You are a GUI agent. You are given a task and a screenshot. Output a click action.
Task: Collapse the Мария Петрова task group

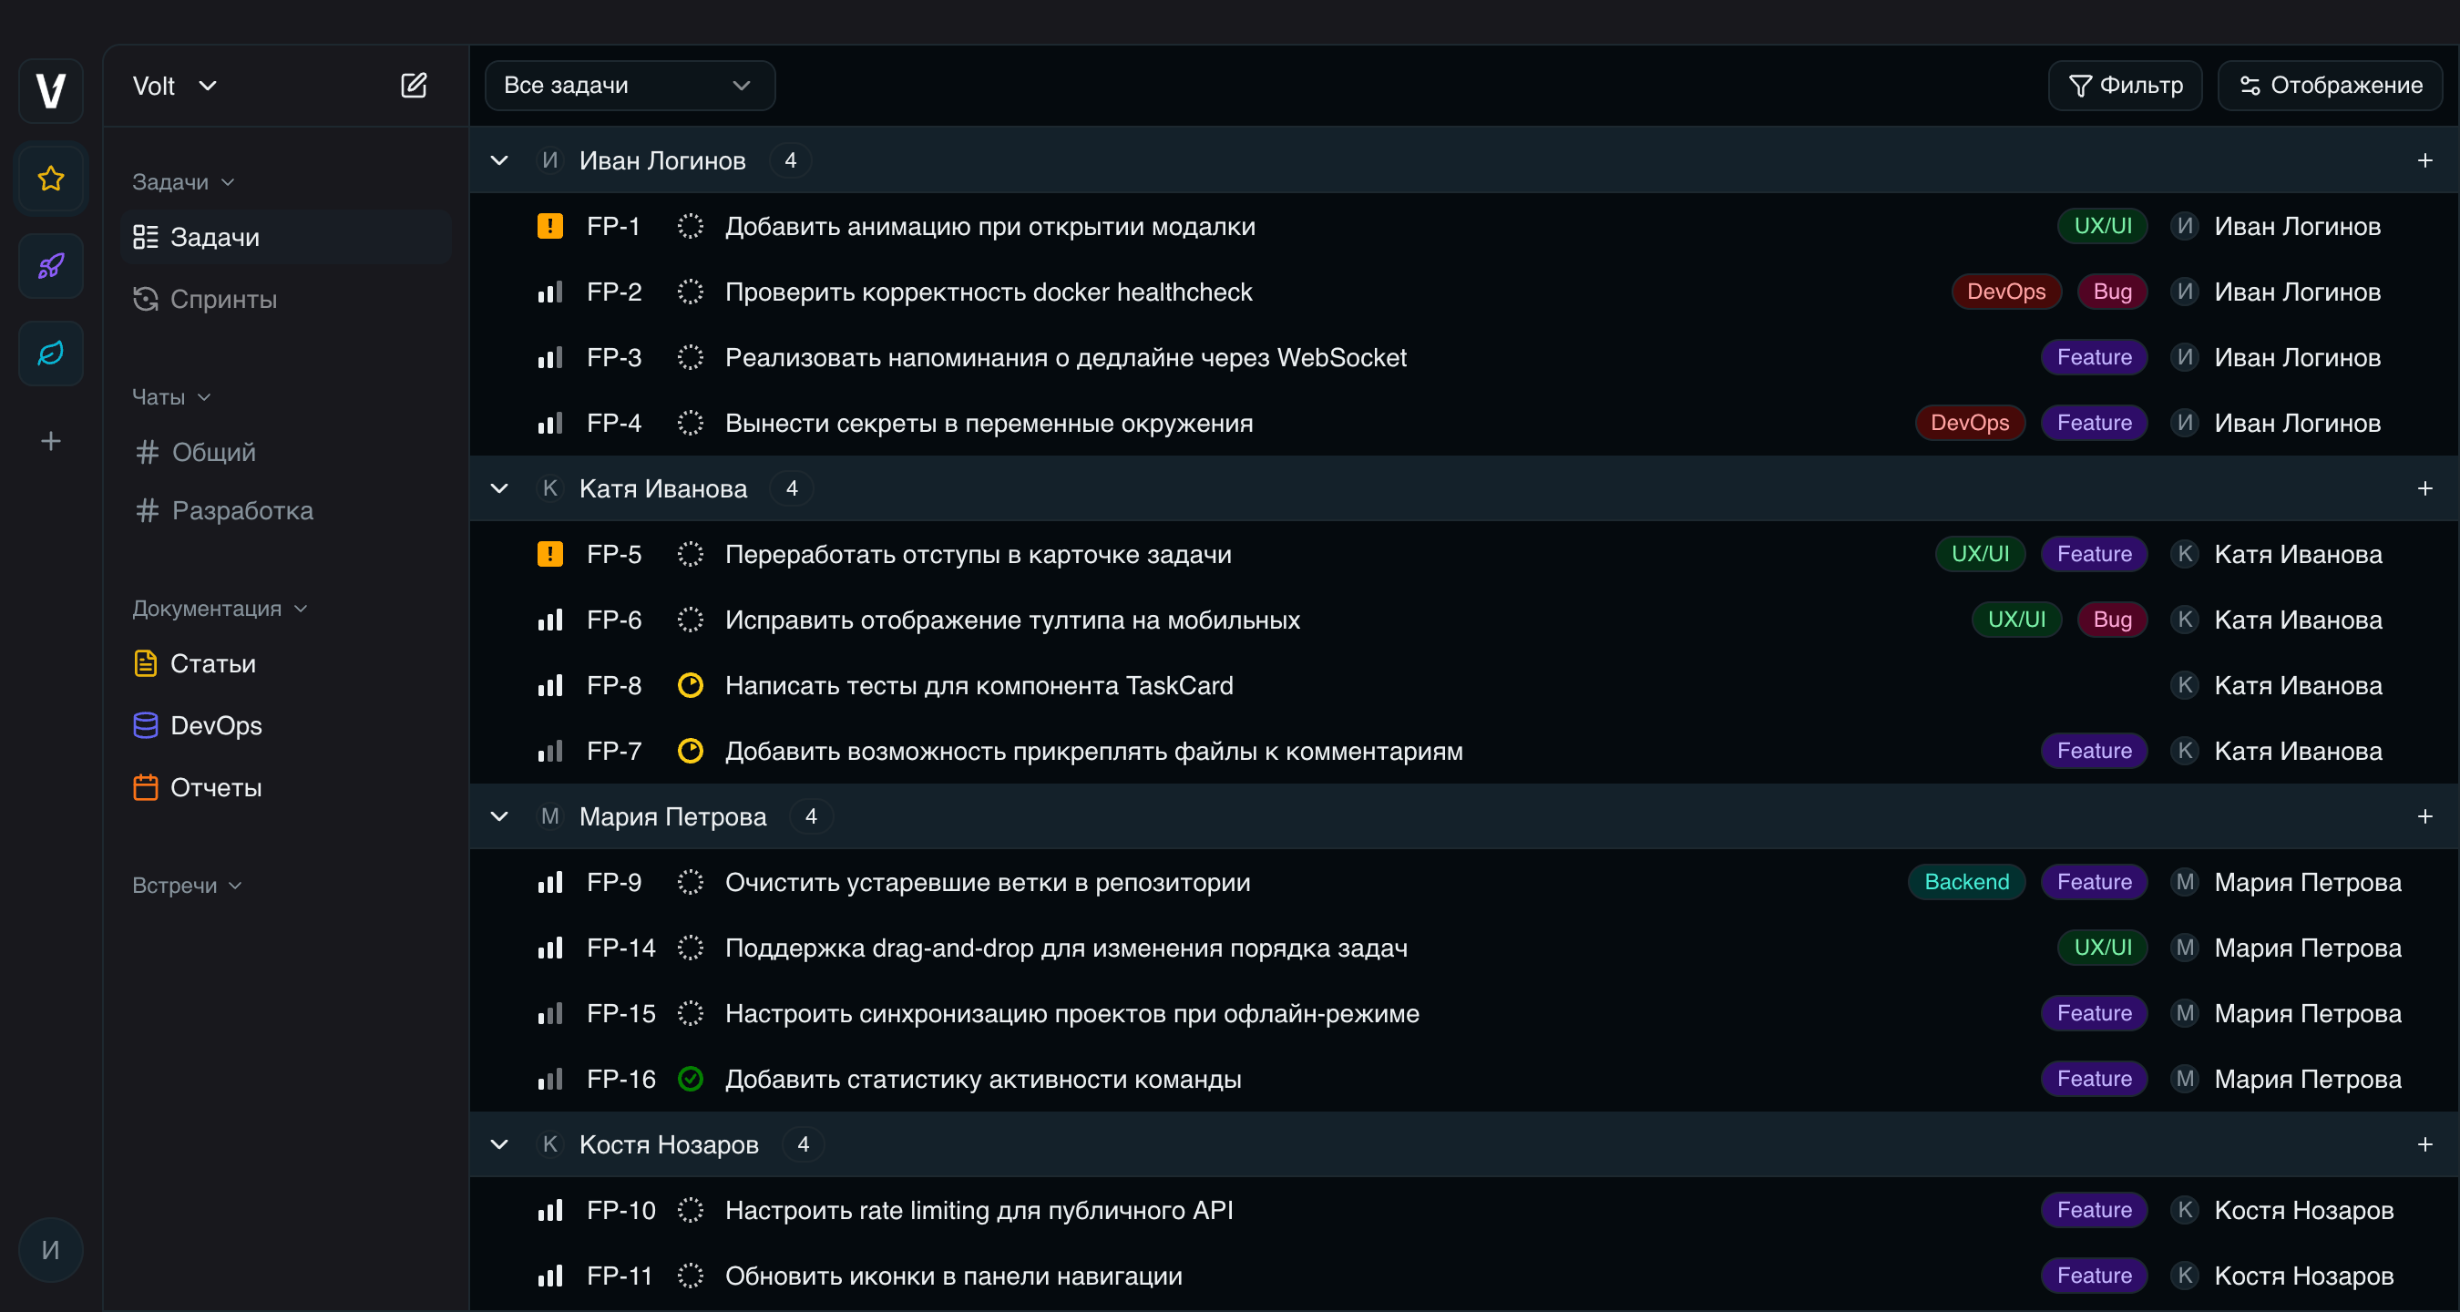(499, 816)
